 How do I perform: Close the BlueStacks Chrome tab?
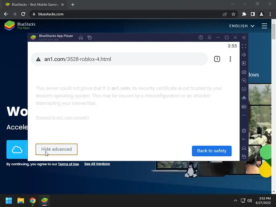pos(63,5)
